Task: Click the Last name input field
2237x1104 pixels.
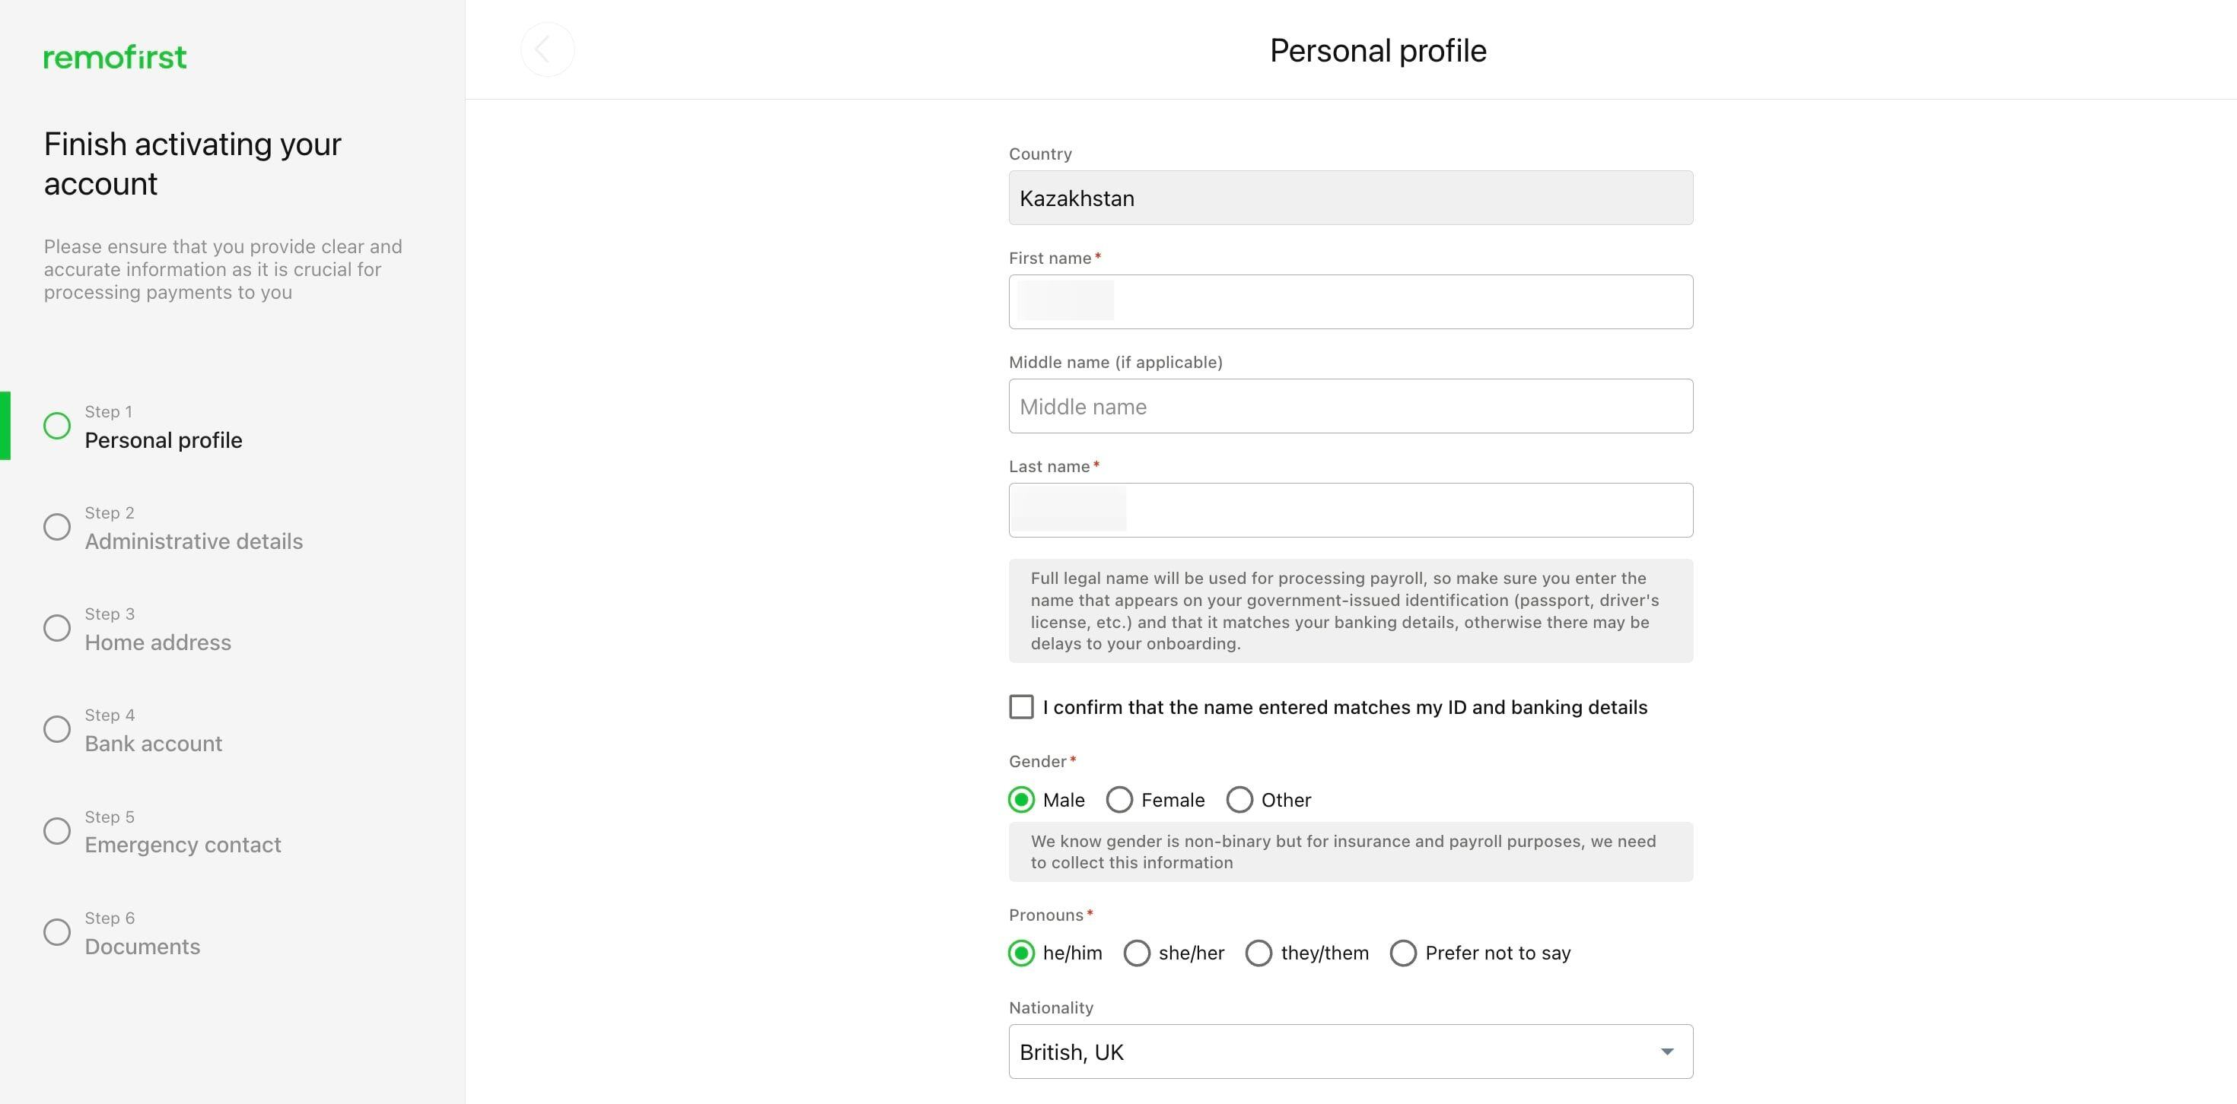Action: (1351, 510)
